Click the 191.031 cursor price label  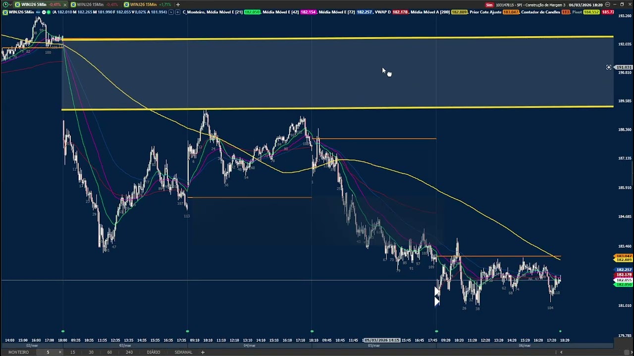tap(624, 67)
